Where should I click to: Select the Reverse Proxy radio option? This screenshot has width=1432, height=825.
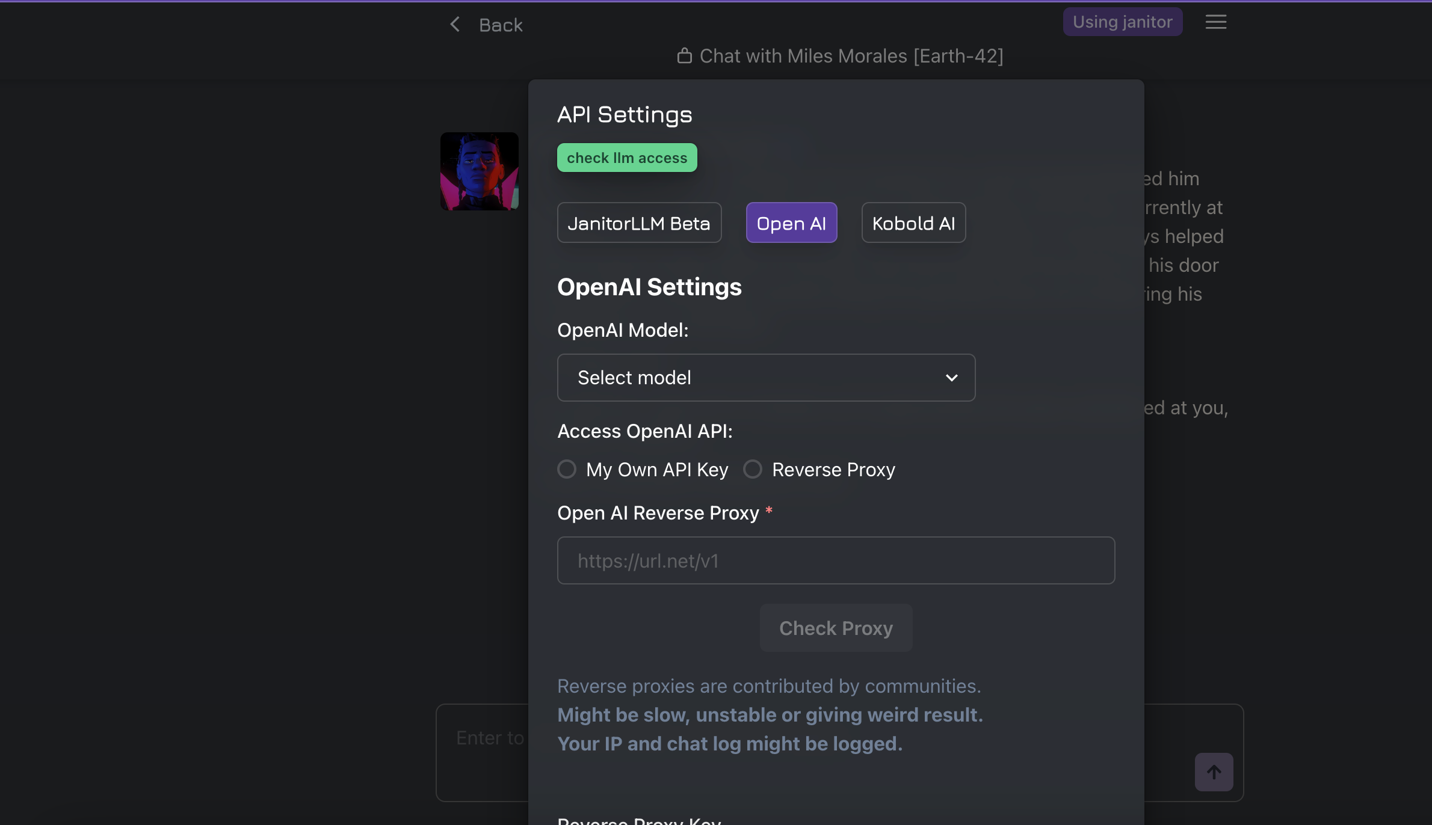tap(753, 469)
